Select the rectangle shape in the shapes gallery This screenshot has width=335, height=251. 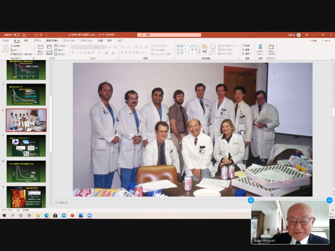[192, 46]
